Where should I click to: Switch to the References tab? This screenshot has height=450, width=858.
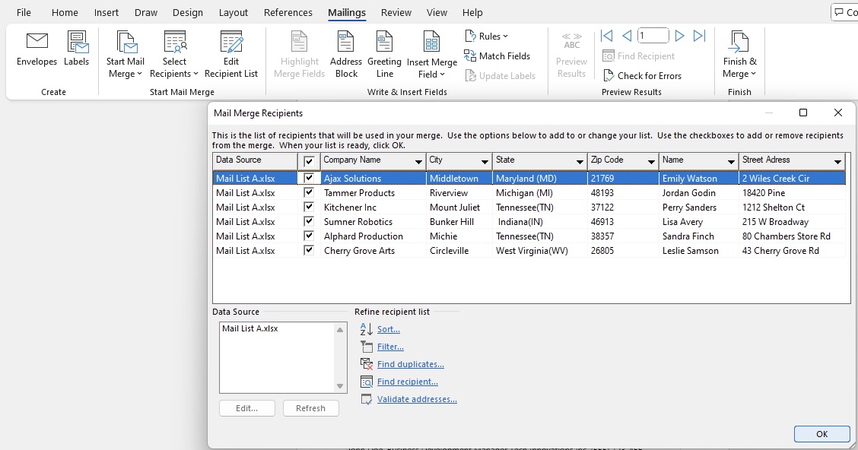coord(288,12)
